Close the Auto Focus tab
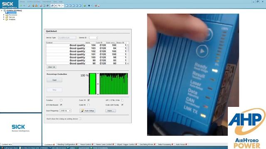This screenshot has width=266, height=149. [186, 144]
